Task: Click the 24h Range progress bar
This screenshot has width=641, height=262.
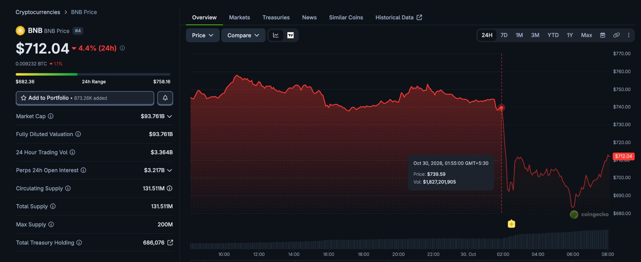Action: coord(93,74)
